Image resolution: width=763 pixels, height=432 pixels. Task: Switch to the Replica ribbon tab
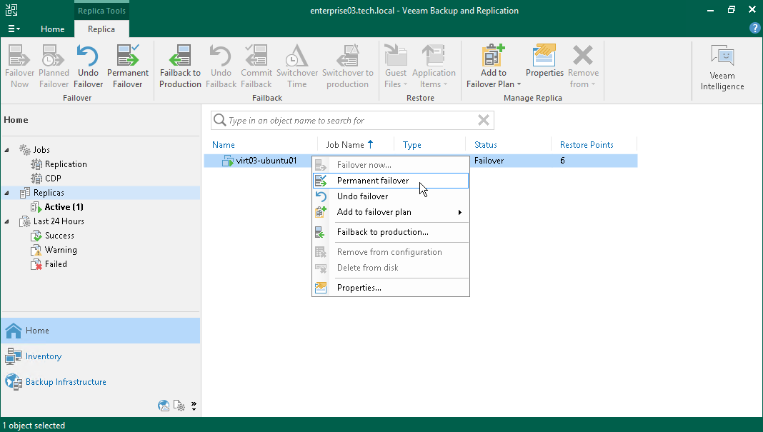pyautogui.click(x=101, y=29)
